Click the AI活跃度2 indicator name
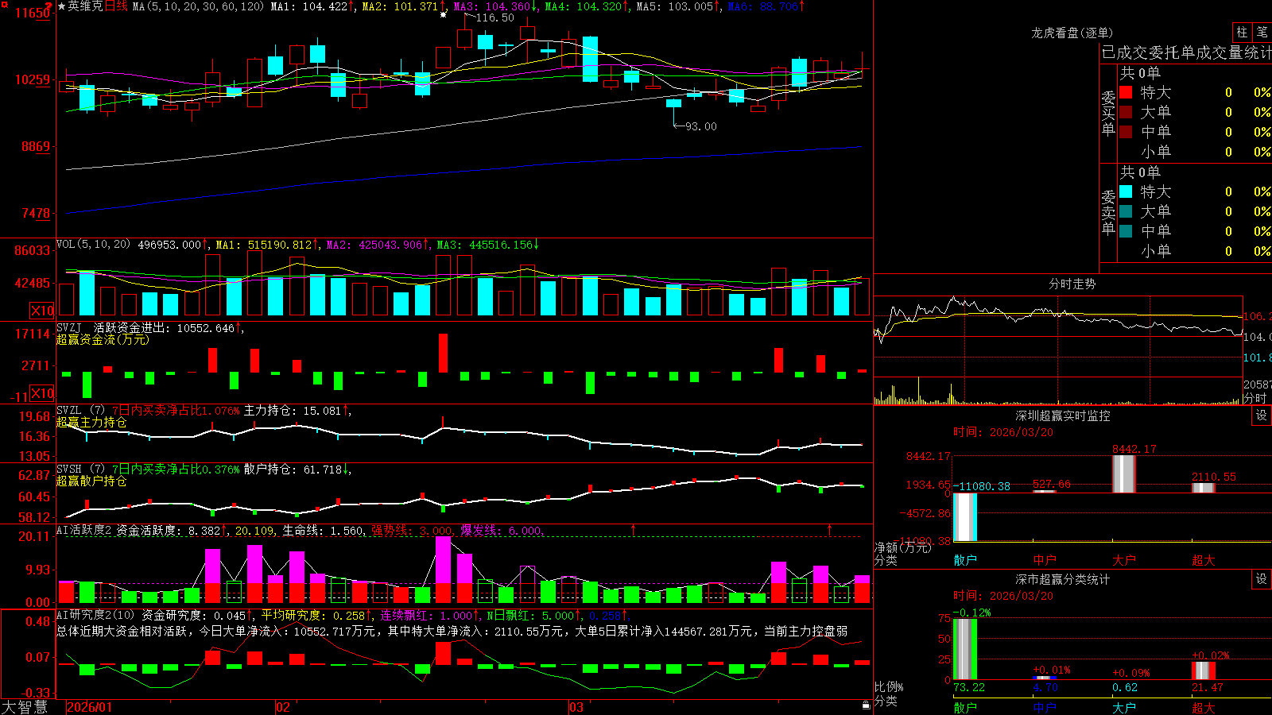 point(83,531)
